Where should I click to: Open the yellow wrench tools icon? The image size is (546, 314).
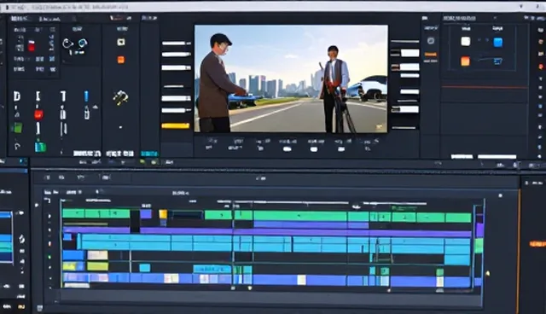120,97
